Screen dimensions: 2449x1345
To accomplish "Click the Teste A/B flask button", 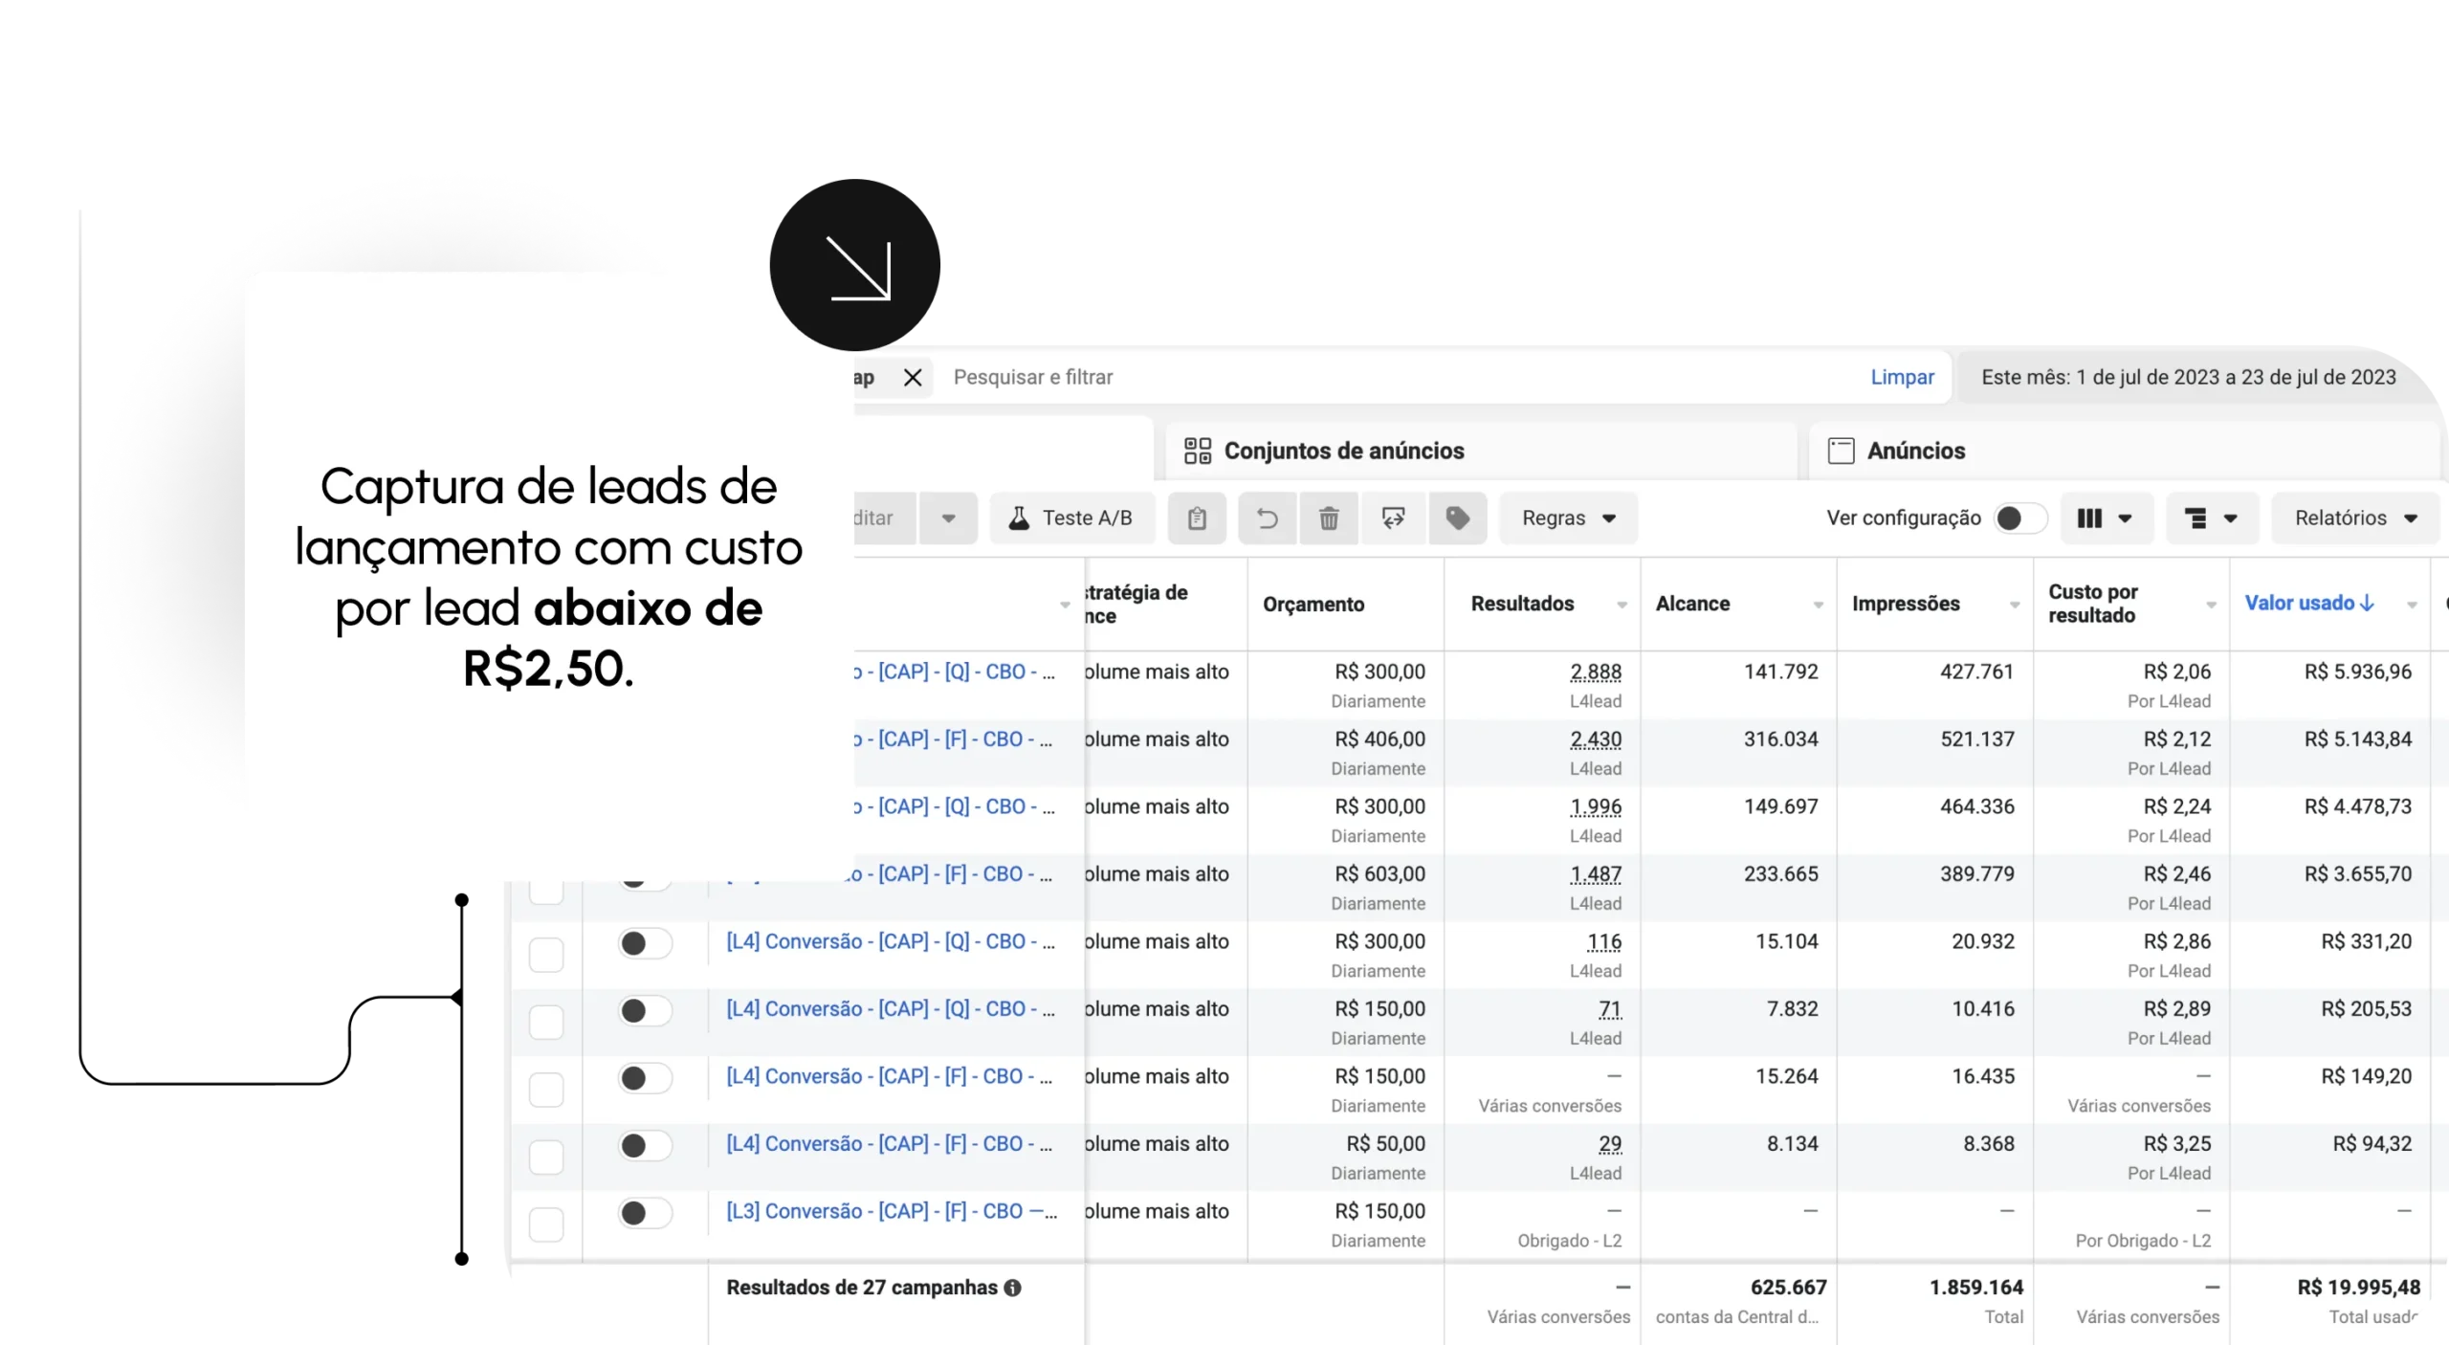I will pyautogui.click(x=1071, y=518).
